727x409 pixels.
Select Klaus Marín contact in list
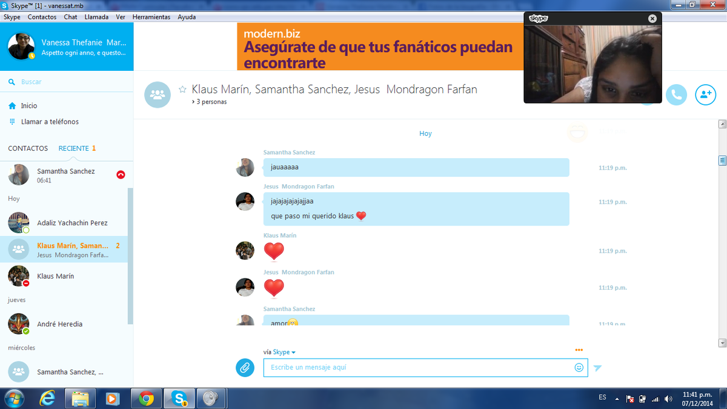(64, 276)
